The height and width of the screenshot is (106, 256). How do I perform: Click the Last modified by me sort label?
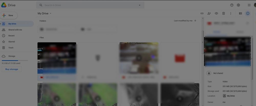[183, 21]
